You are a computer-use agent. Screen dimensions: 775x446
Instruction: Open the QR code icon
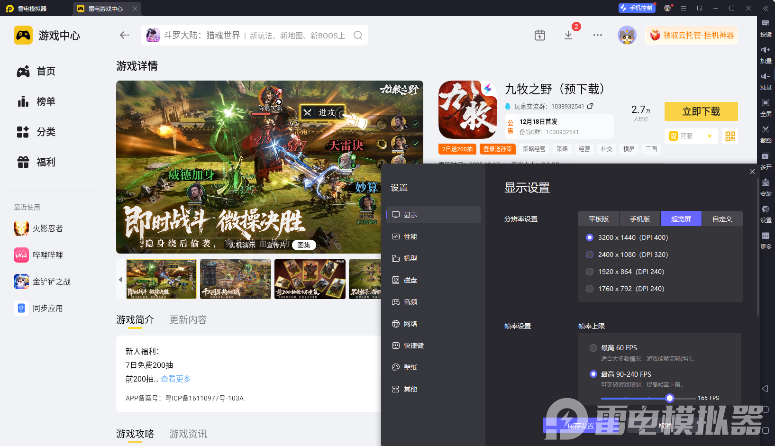[x=730, y=137]
